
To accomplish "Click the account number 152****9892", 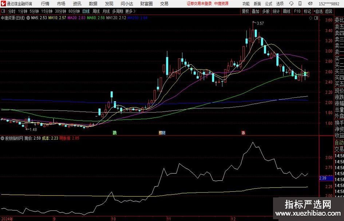I will (x=329, y=4).
